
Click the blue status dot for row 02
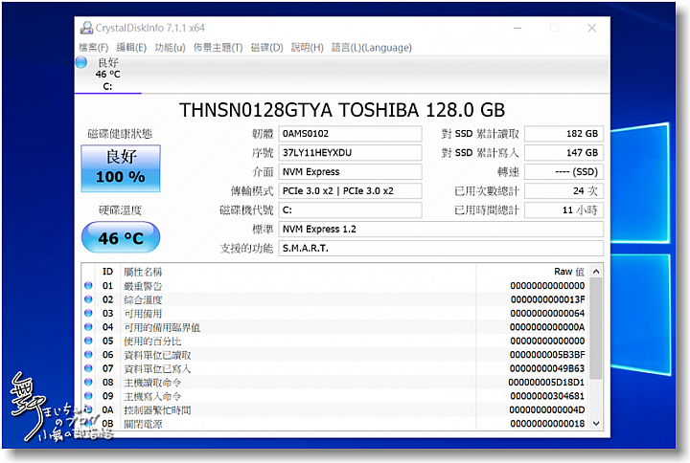tap(88, 299)
